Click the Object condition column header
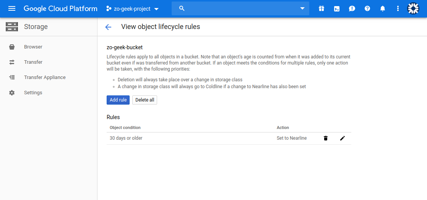This screenshot has height=200, width=427. coord(125,127)
